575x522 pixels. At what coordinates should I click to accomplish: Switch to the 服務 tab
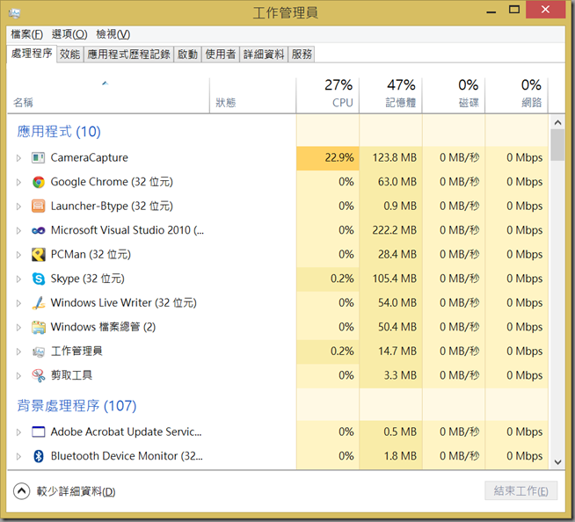click(302, 54)
